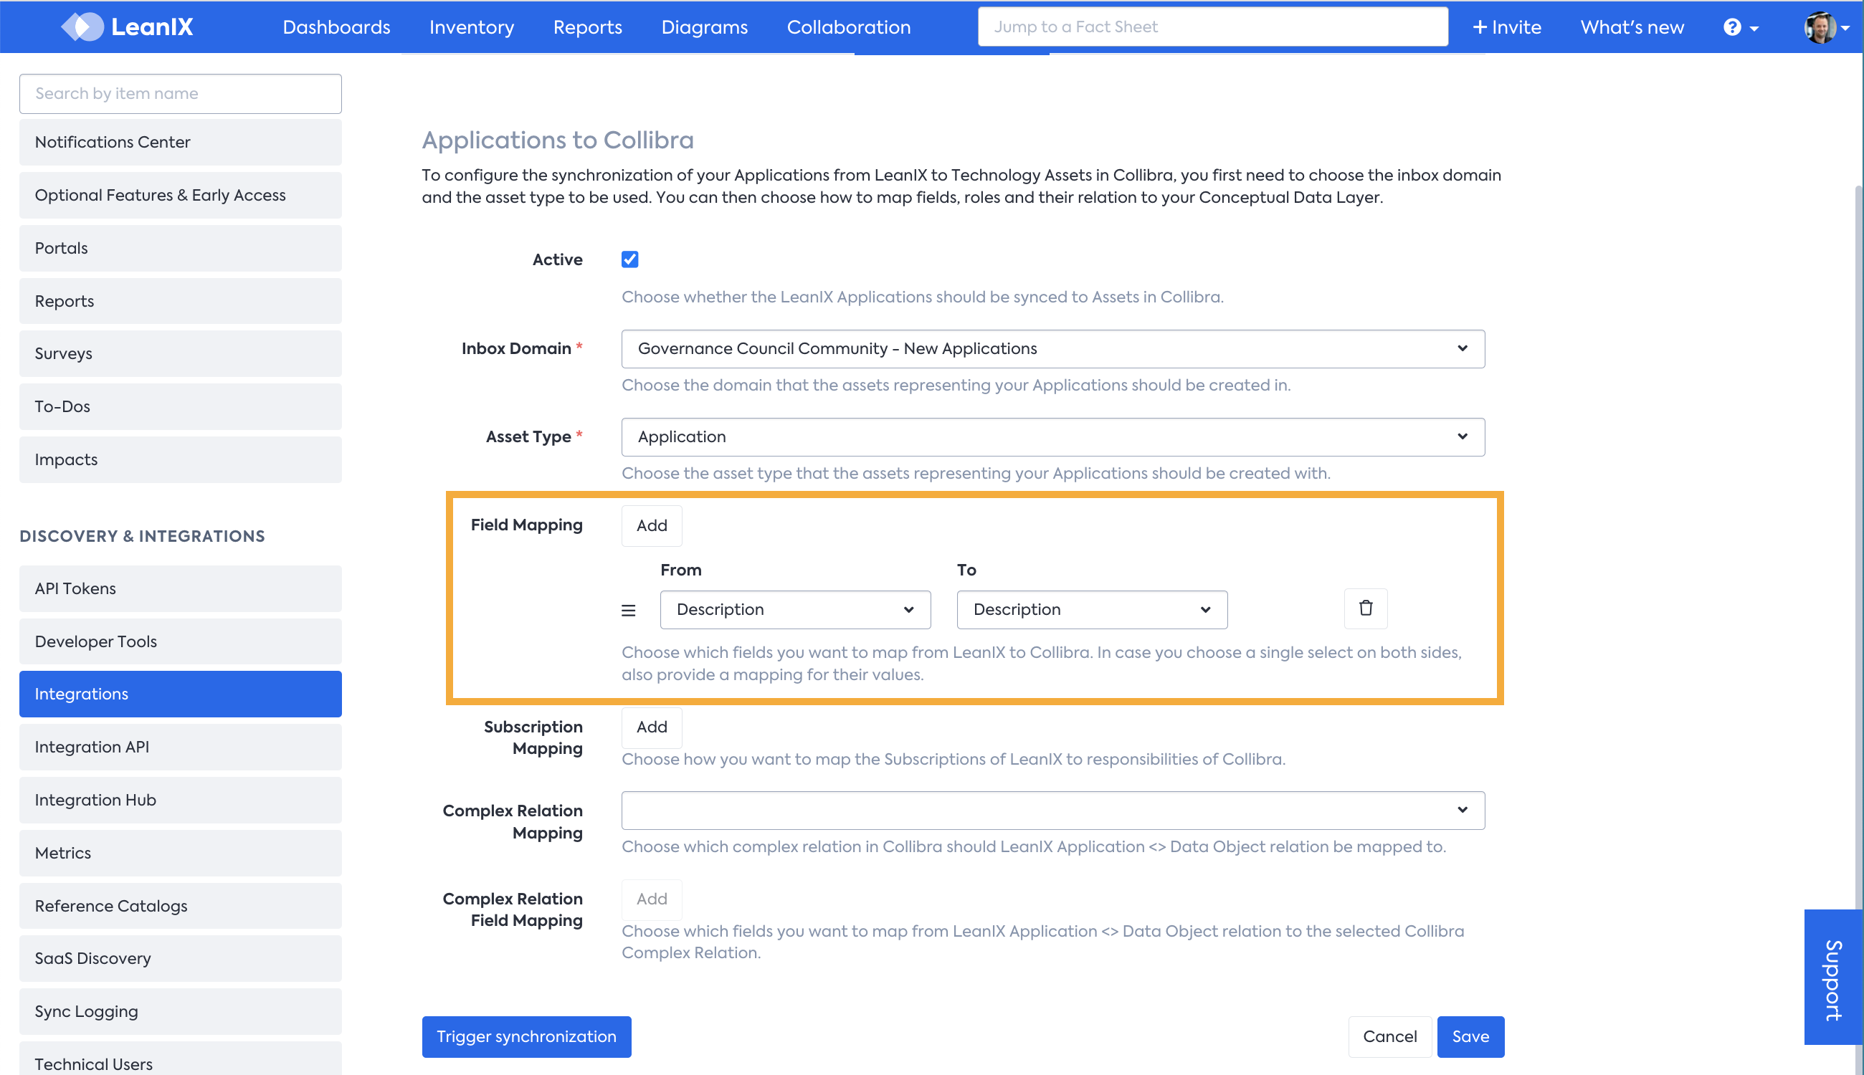
Task: Toggle the Active checkbox
Action: [x=629, y=259]
